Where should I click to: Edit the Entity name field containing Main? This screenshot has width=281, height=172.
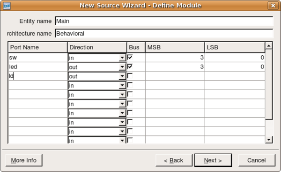[x=164, y=21]
